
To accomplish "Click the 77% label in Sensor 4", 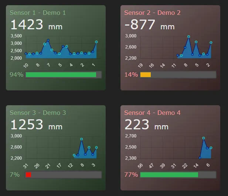I will click(x=131, y=175).
